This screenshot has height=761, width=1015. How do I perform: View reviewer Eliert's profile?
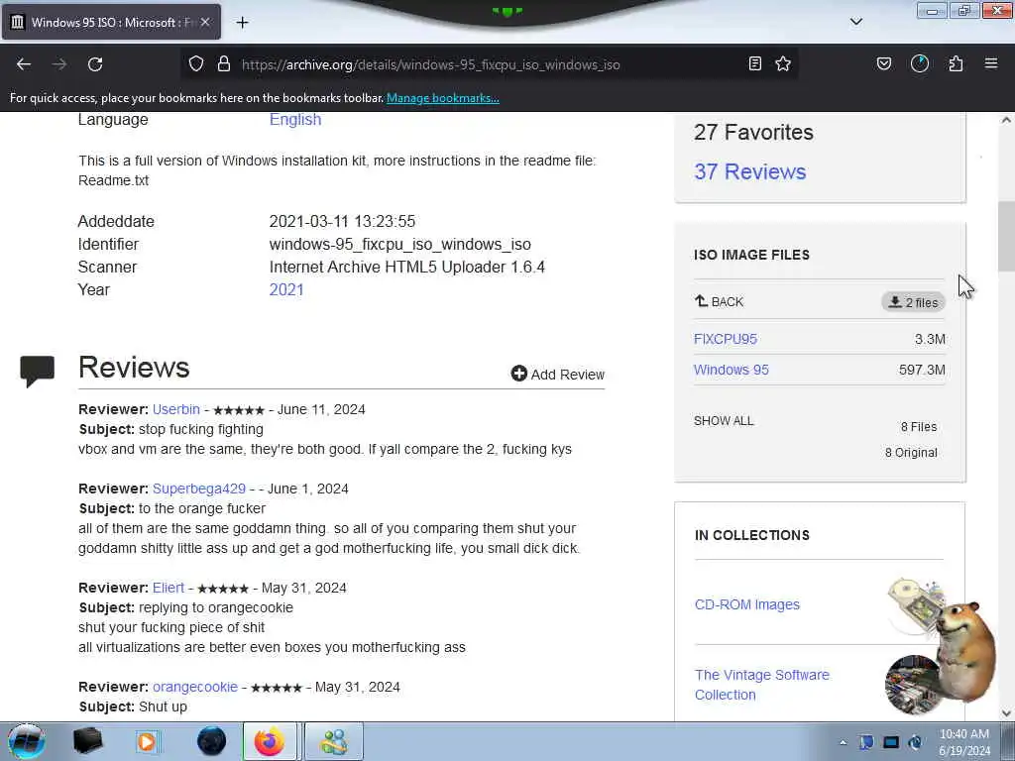pyautogui.click(x=169, y=588)
